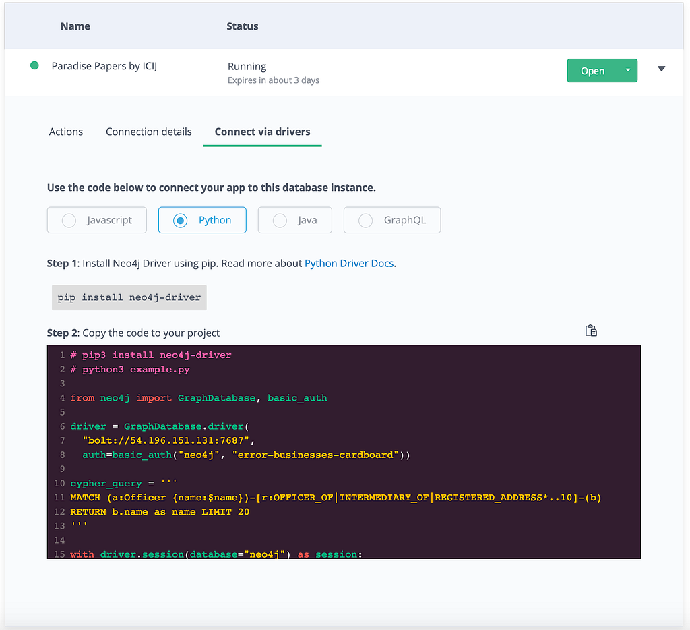
Task: Click the Status column header
Action: point(243,26)
